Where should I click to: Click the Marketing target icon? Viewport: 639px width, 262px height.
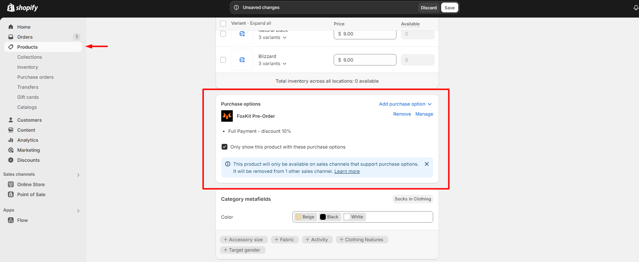[x=11, y=150]
